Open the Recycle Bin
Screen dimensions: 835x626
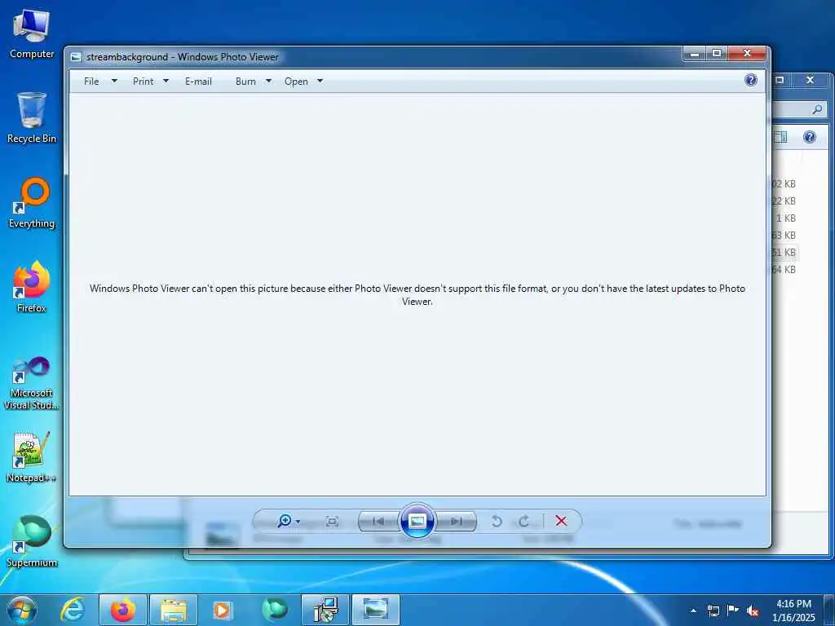coord(32,118)
